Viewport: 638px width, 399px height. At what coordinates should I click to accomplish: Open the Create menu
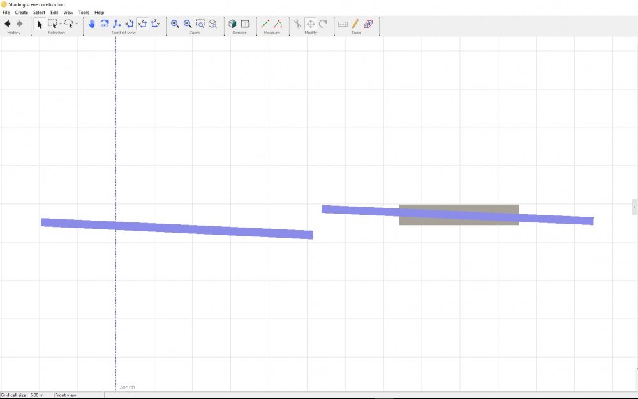pyautogui.click(x=22, y=13)
